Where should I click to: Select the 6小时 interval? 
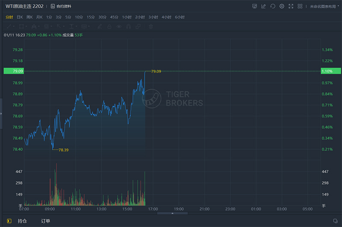pos(180,17)
